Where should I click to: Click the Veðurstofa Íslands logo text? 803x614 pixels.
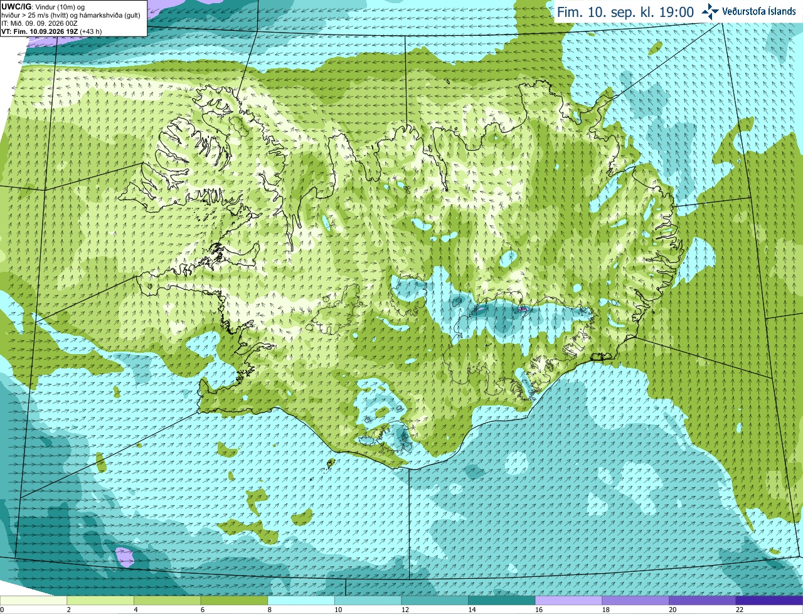759,11
